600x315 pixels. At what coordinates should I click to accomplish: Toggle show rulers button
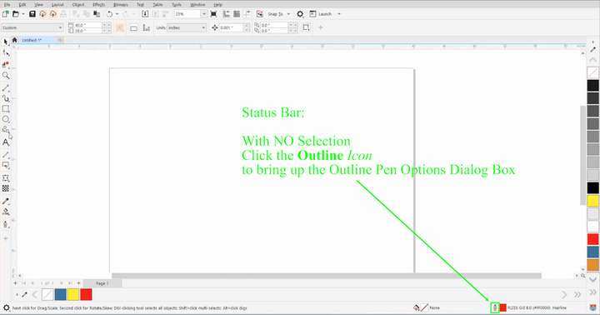click(227, 14)
